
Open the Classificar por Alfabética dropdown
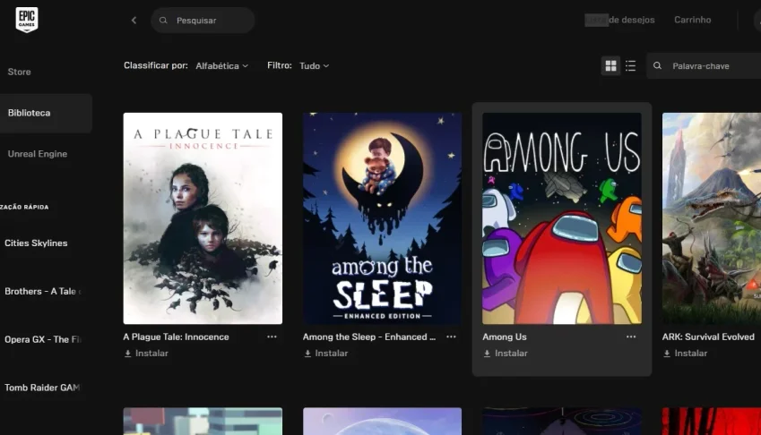[x=221, y=66]
